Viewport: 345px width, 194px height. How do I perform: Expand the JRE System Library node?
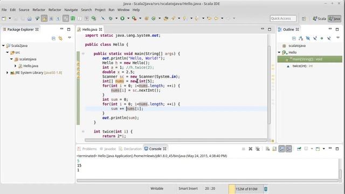click(x=7, y=73)
